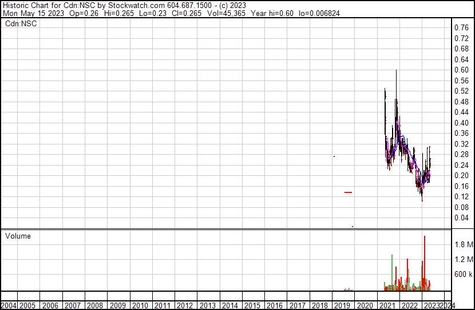Screen dimensions: 475x310
Task: Select the 0.32 price axis label
Action: (x=461, y=144)
